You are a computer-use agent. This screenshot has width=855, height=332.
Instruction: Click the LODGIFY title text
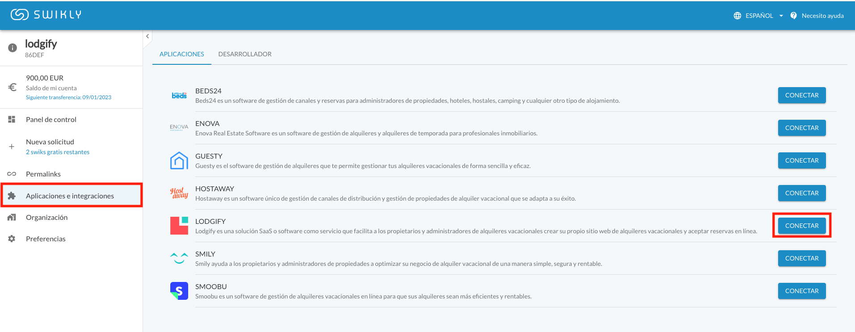(211, 221)
